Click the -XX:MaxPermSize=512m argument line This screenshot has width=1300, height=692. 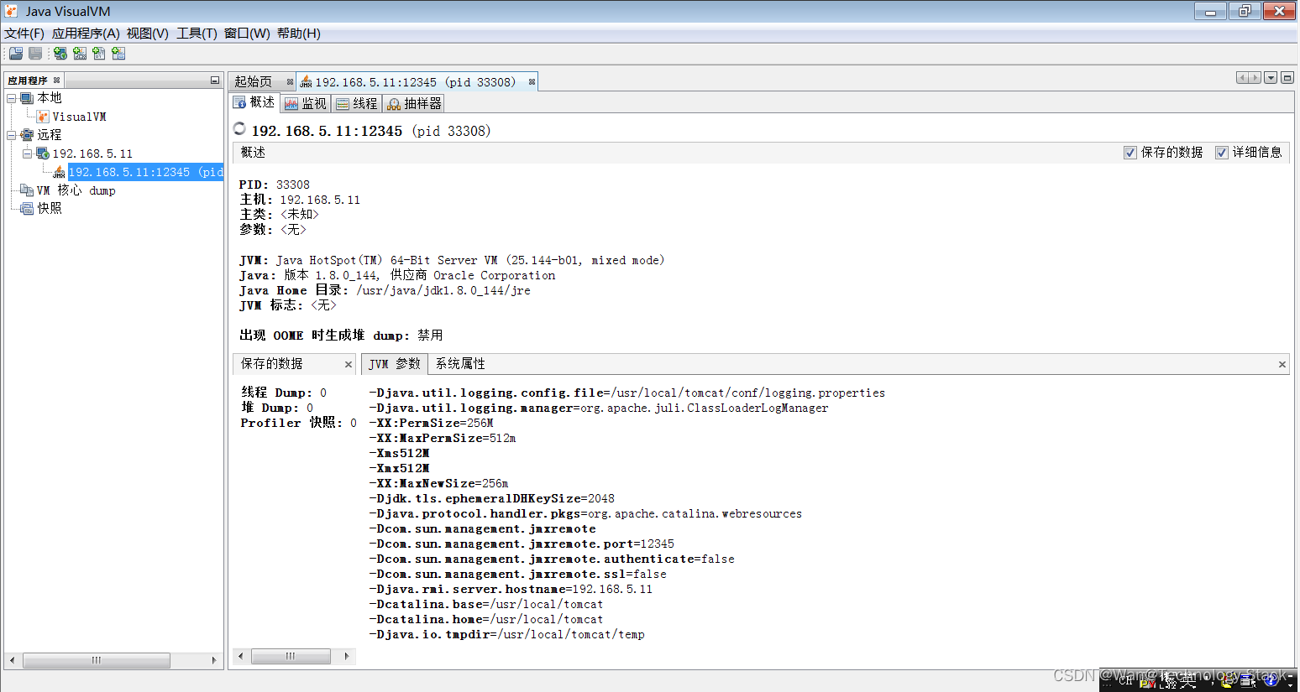coord(443,438)
